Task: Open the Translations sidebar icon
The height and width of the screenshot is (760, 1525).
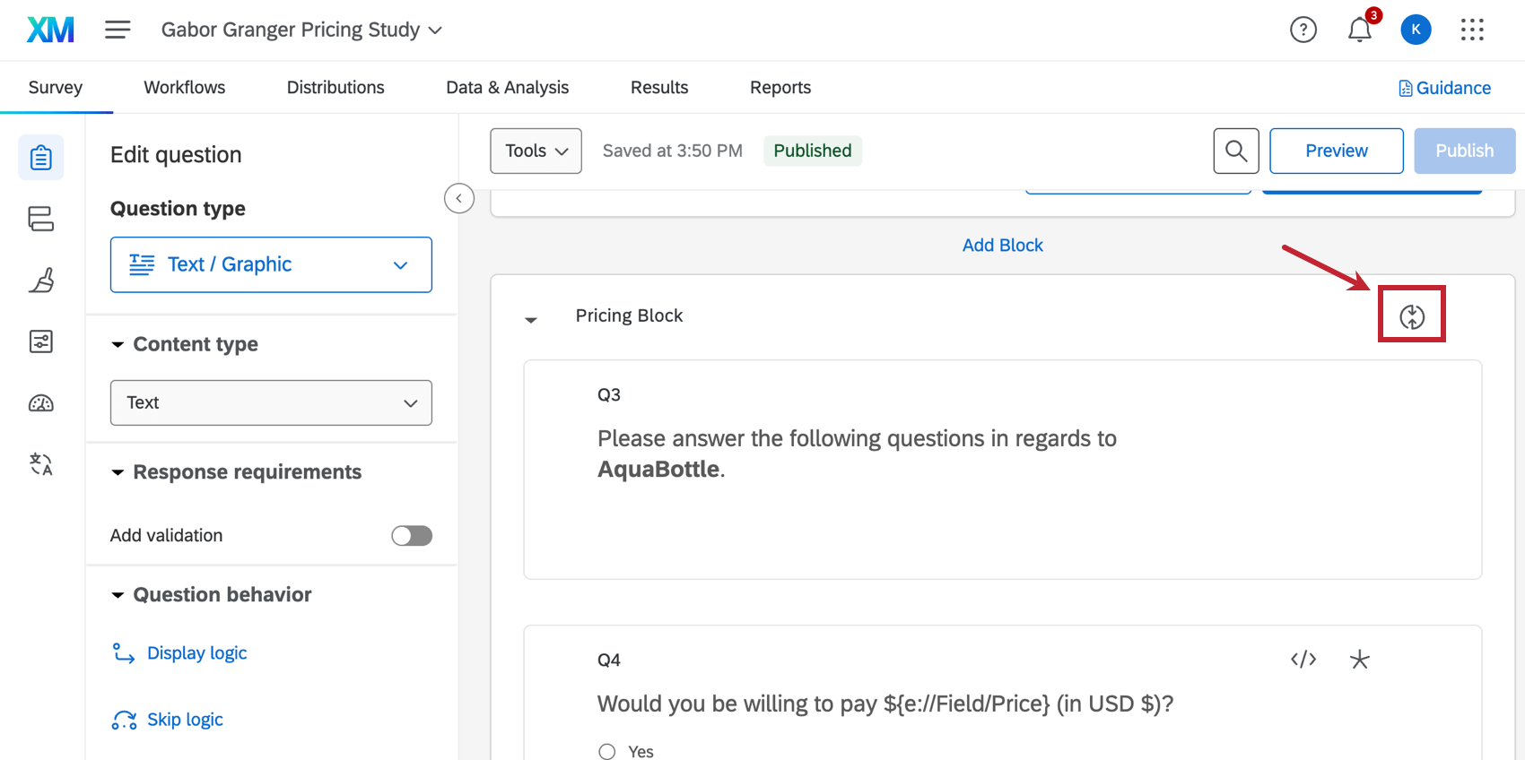Action: pyautogui.click(x=41, y=464)
